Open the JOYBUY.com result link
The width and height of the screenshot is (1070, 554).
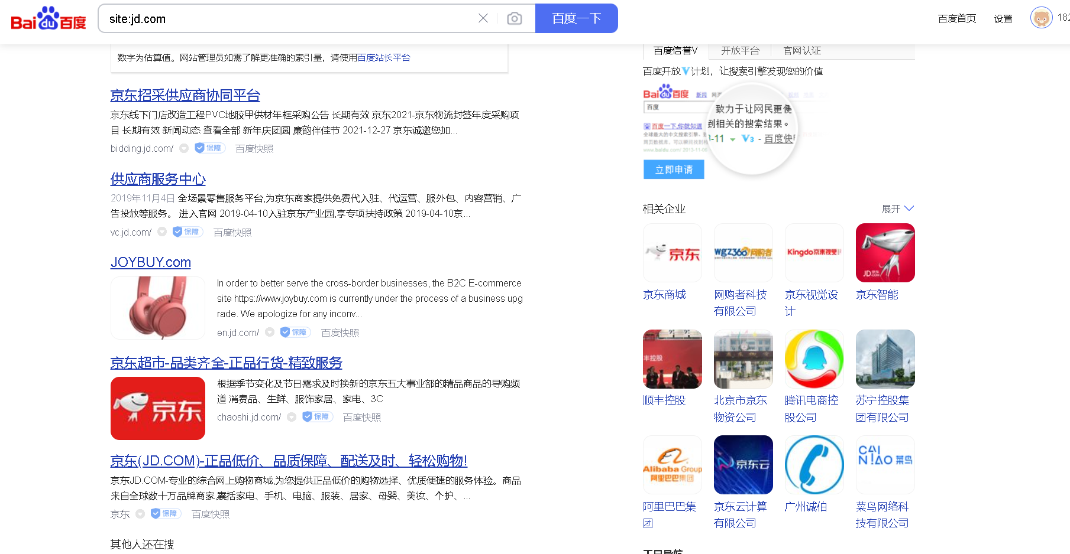pos(151,262)
